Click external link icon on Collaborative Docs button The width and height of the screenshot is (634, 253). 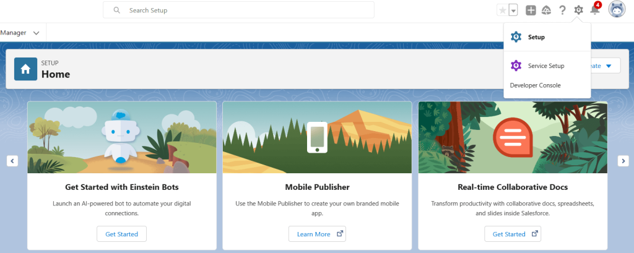click(535, 234)
